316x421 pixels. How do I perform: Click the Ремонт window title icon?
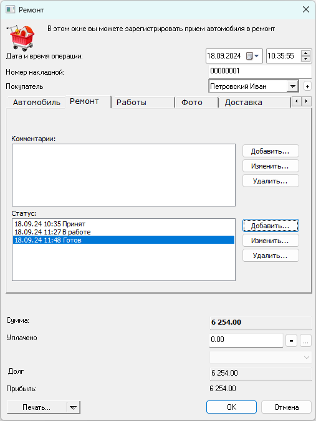[x=10, y=10]
